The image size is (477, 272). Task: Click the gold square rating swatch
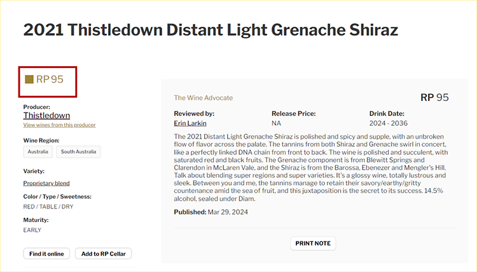tap(29, 79)
